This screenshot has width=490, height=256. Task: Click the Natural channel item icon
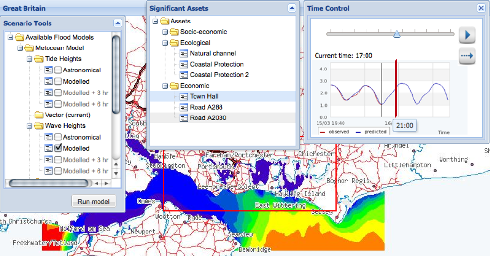click(184, 53)
